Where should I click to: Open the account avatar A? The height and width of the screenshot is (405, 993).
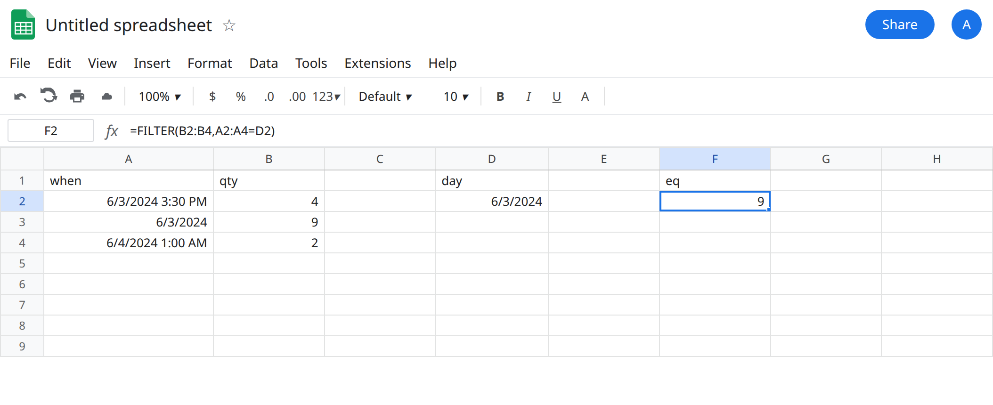pos(967,24)
